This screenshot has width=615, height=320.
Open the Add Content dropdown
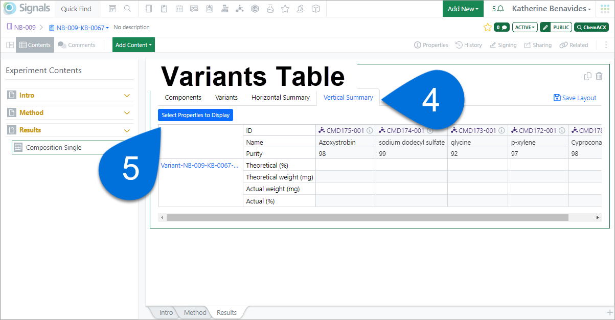click(x=133, y=45)
